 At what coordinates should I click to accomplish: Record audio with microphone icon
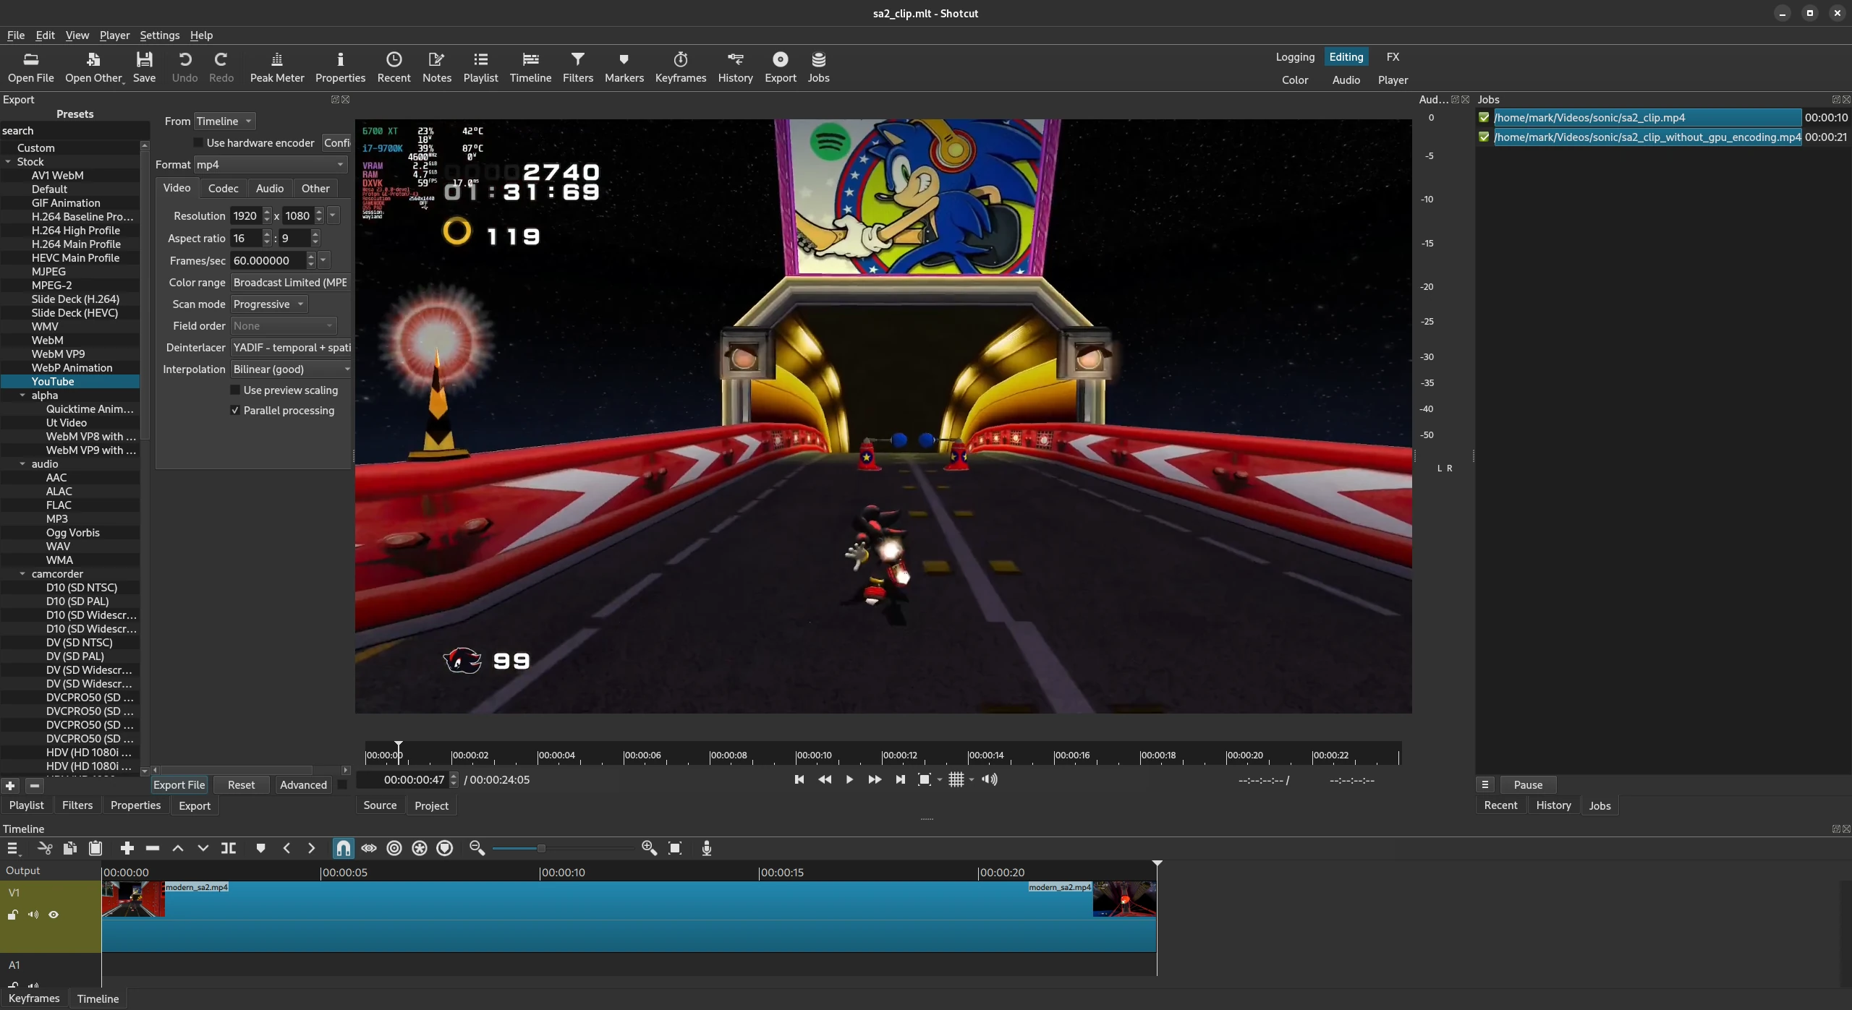pyautogui.click(x=707, y=848)
